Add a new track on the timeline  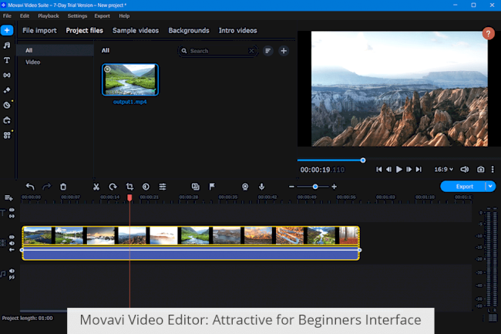(x=8, y=198)
